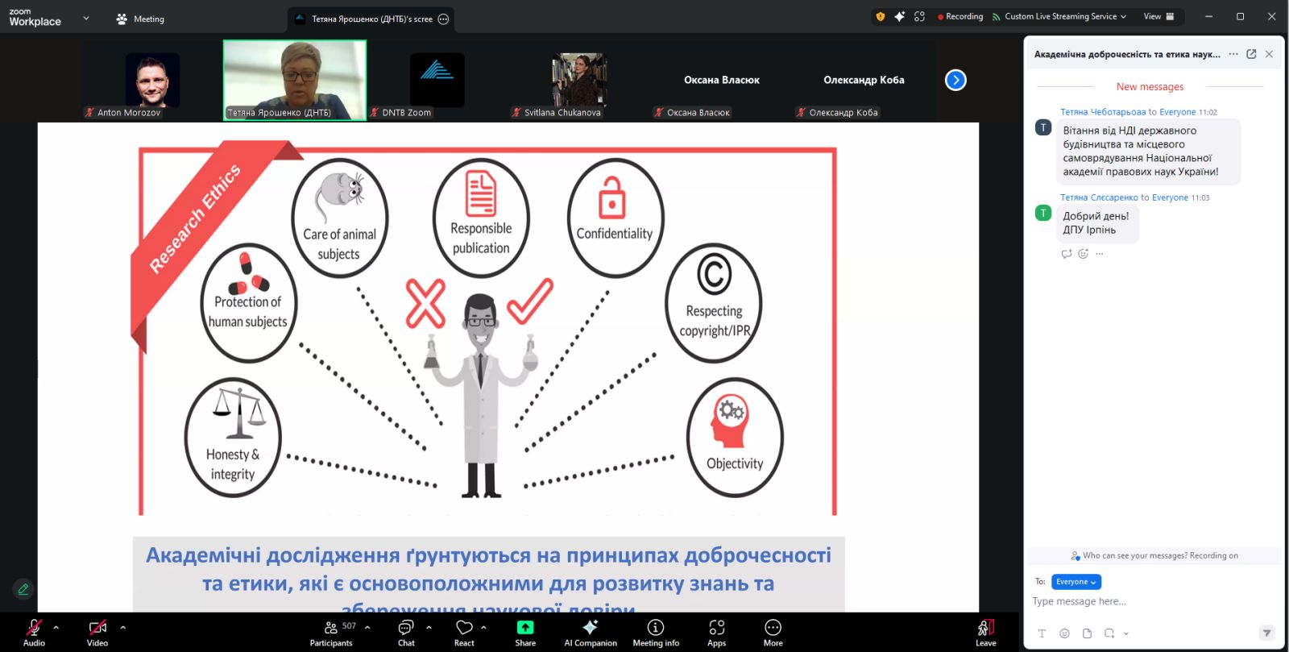Open the React emoji menu
The width and height of the screenshot is (1289, 652).
click(x=464, y=631)
